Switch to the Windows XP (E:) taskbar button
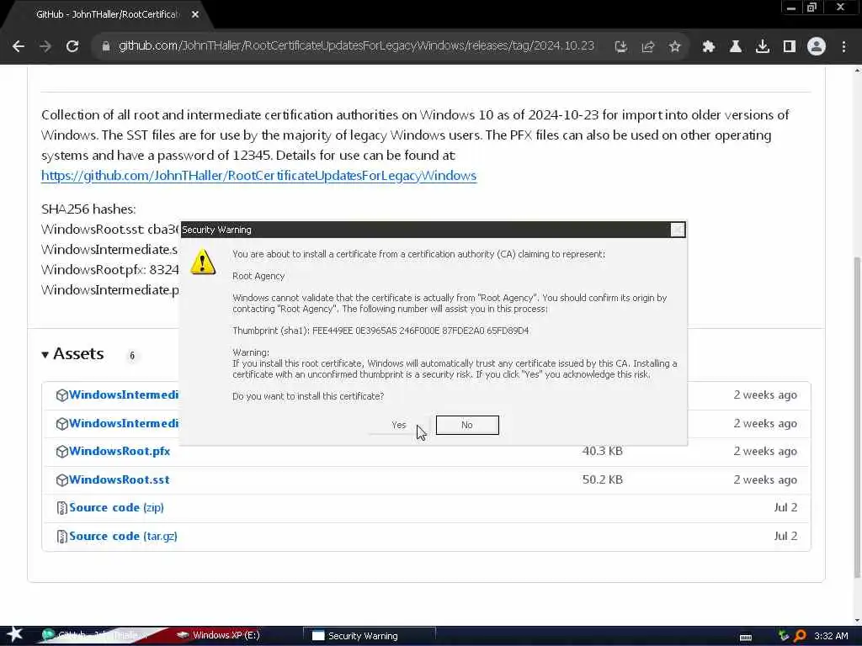Image resolution: width=862 pixels, height=646 pixels. (226, 636)
